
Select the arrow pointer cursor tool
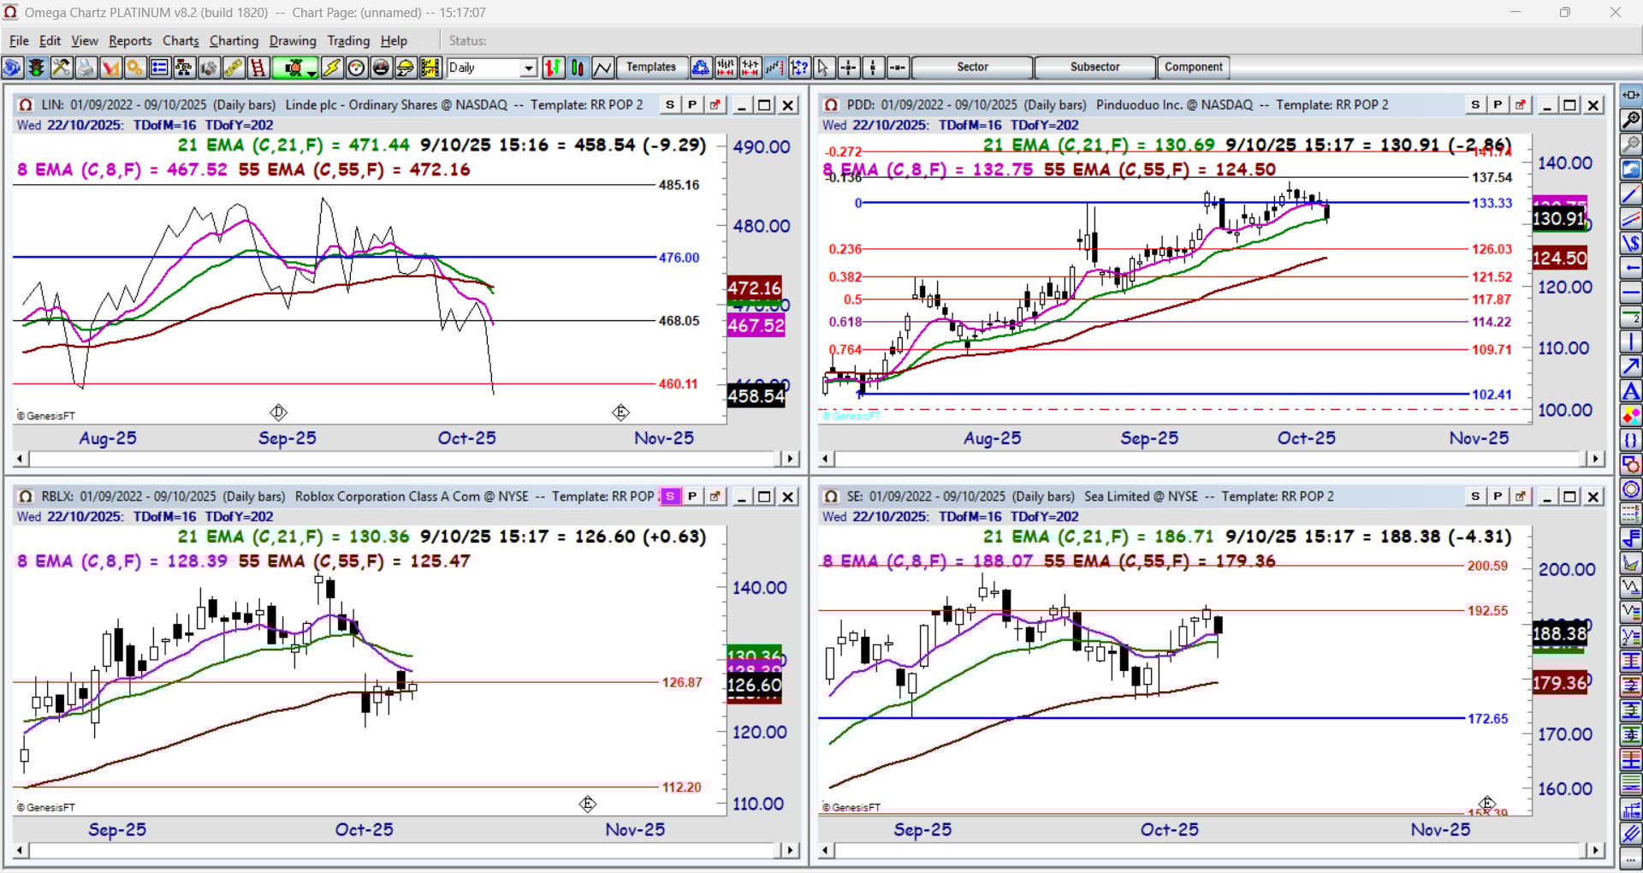(x=824, y=68)
